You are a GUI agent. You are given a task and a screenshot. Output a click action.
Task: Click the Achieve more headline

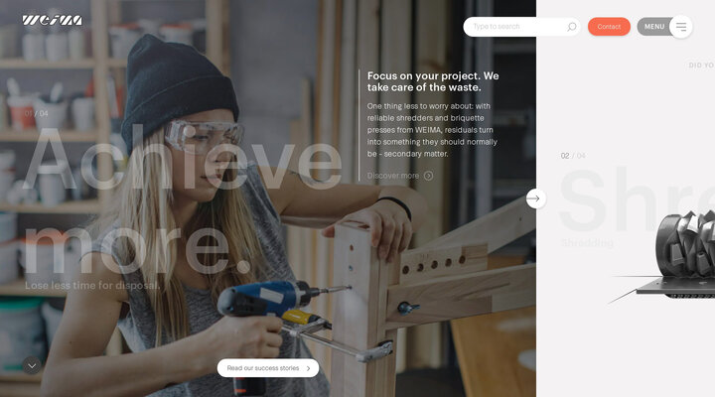coord(183,202)
